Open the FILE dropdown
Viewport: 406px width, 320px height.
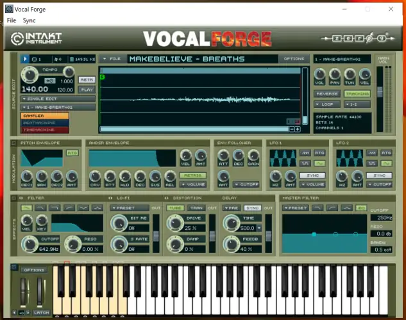point(112,59)
